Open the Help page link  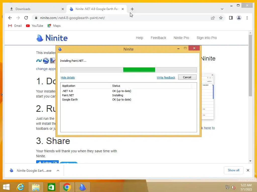click(140, 38)
